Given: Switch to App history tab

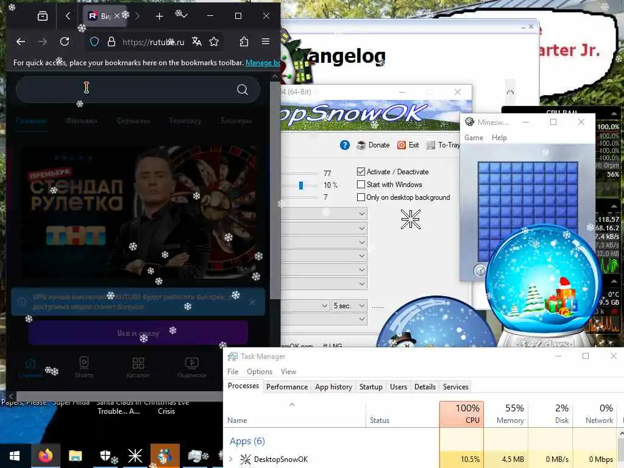Looking at the screenshot, I should click(x=333, y=387).
